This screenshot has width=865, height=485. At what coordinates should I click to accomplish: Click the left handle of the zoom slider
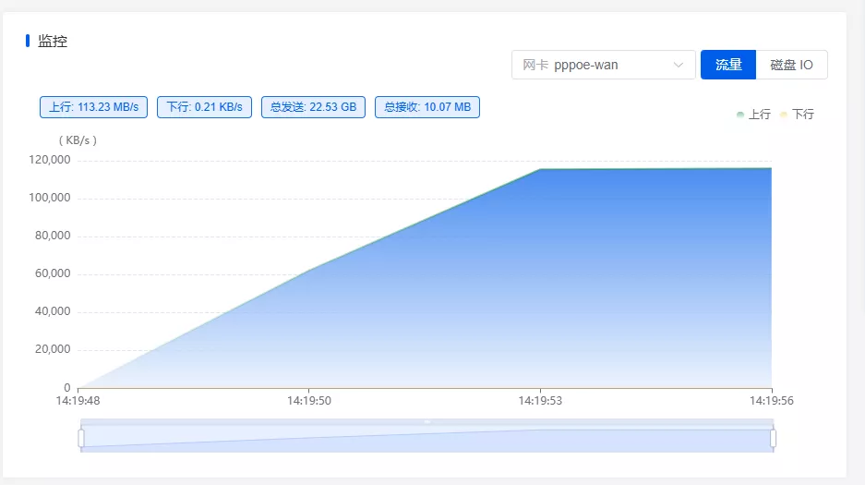coord(81,438)
